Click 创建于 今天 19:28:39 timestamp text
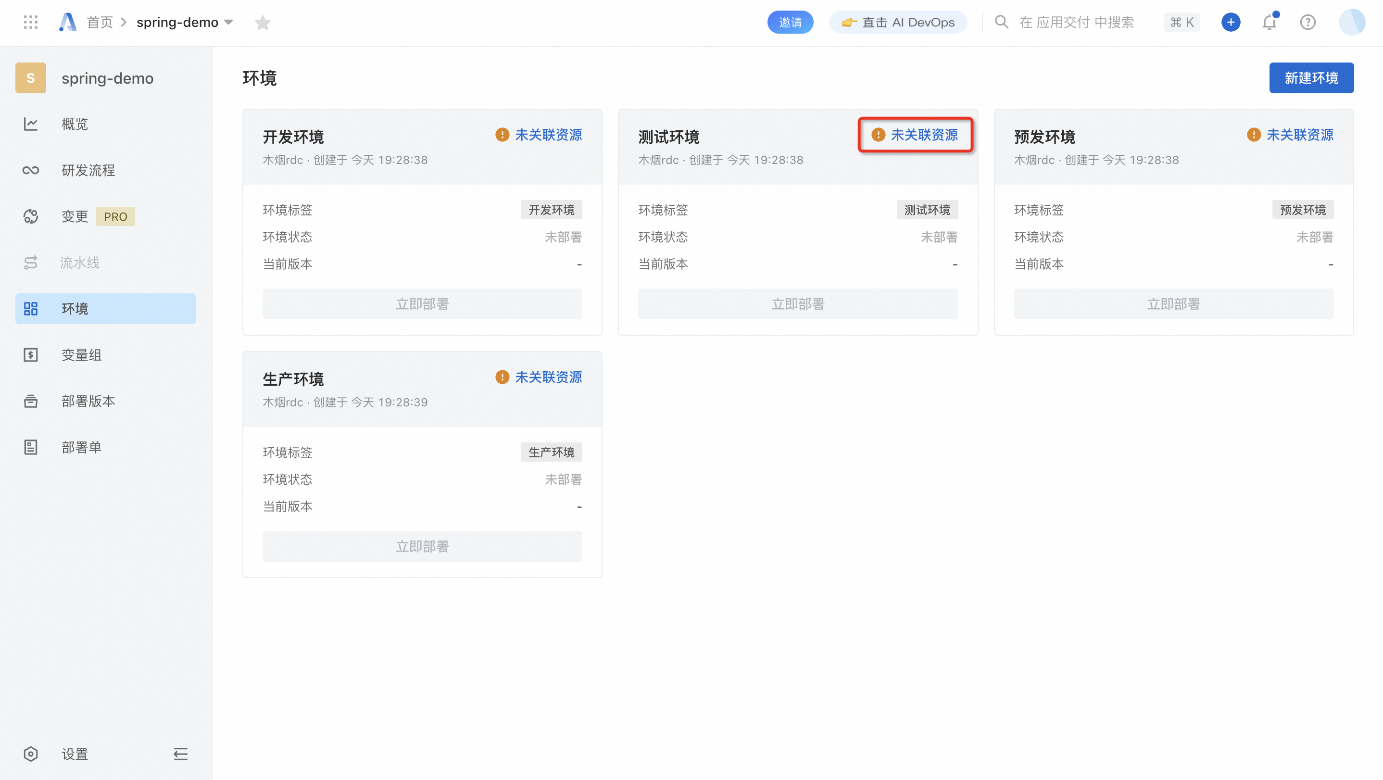 tap(370, 403)
